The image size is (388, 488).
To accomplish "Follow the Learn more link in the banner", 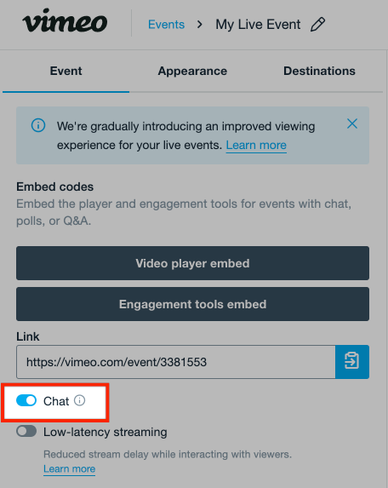I will click(256, 145).
